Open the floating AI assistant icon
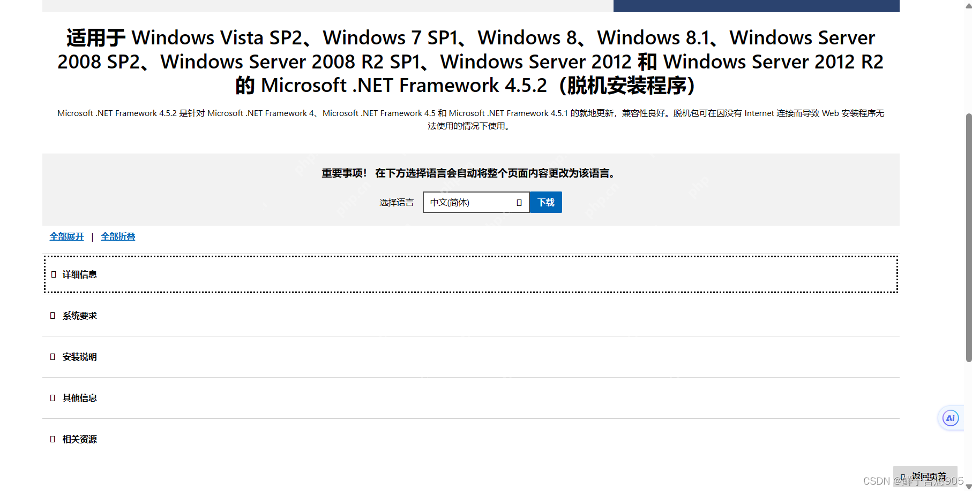Screen dimensions: 972x491 click(950, 418)
